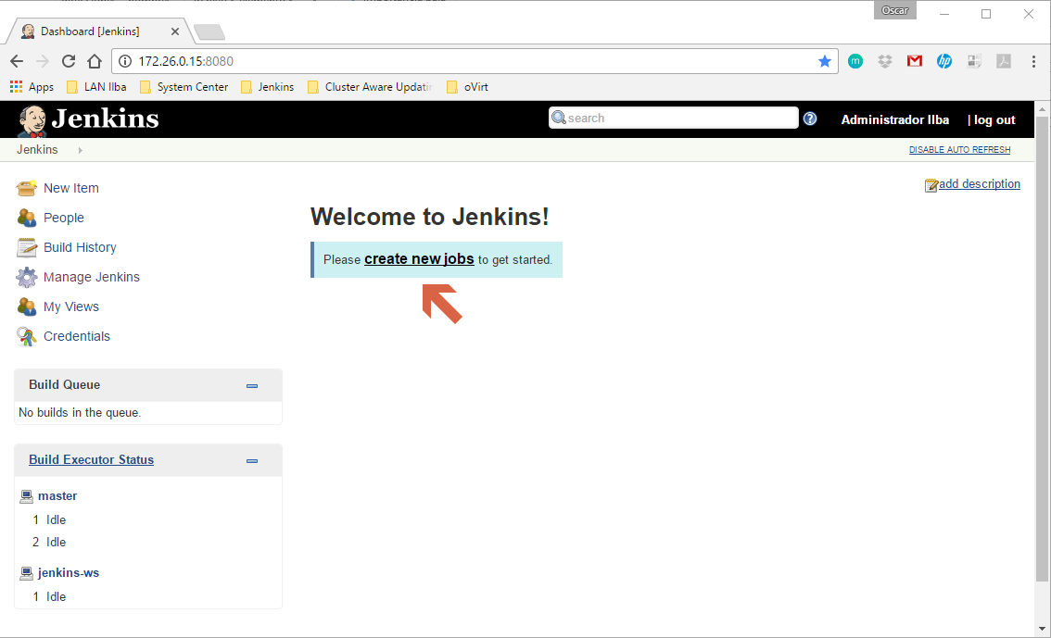The image size is (1051, 638).
Task: Open the Credentials keys icon
Action: tap(27, 336)
